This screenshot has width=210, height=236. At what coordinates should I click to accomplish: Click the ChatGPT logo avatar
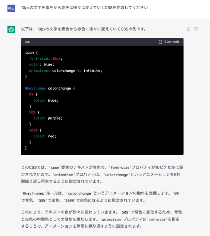pos(11,30)
